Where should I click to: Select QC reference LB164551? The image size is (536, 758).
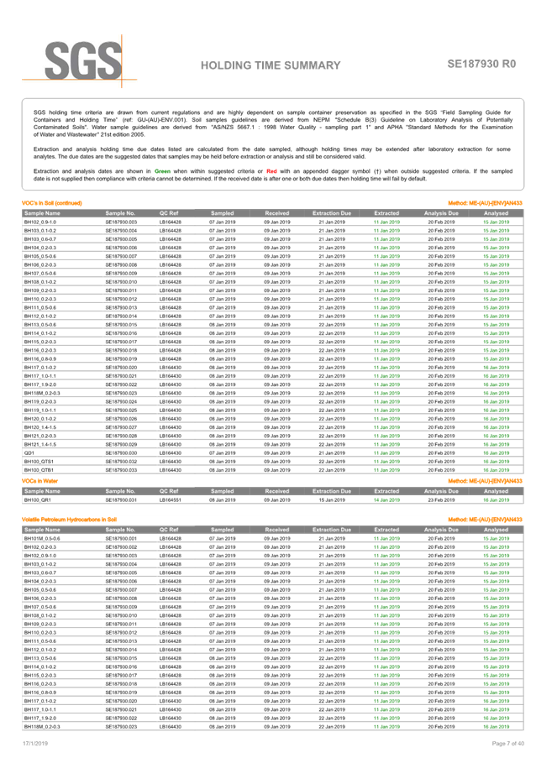coord(171,499)
